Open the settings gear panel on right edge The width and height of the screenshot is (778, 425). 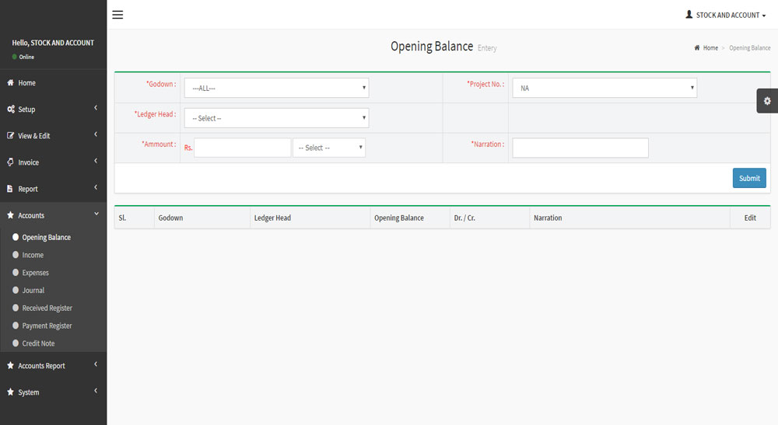(767, 101)
